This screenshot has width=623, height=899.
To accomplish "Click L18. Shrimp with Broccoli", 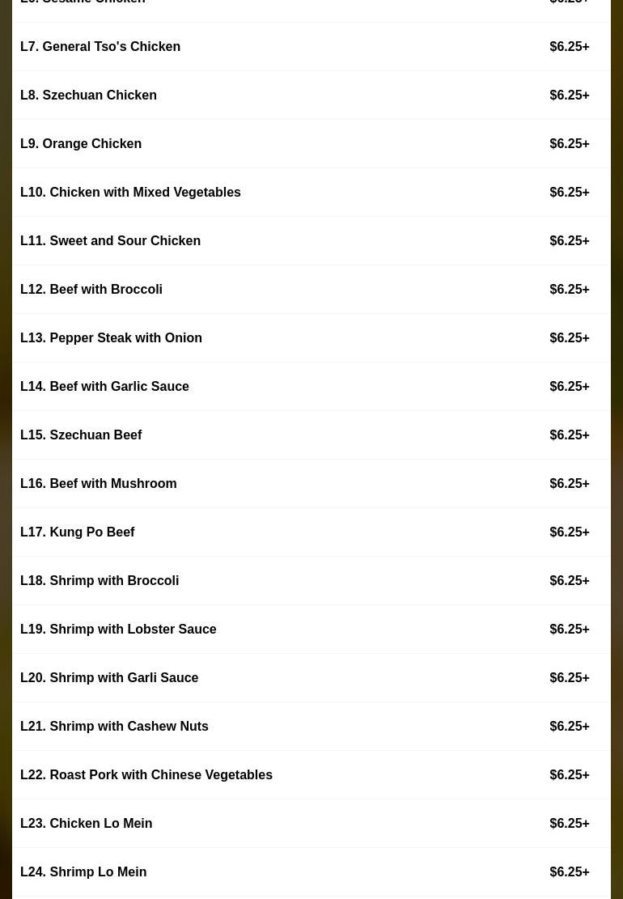I will (x=100, y=581).
